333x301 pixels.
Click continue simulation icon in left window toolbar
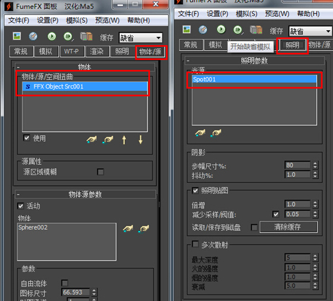click(x=68, y=36)
